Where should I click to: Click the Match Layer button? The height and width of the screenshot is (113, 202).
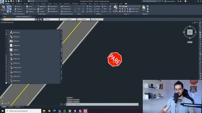click(x=134, y=11)
